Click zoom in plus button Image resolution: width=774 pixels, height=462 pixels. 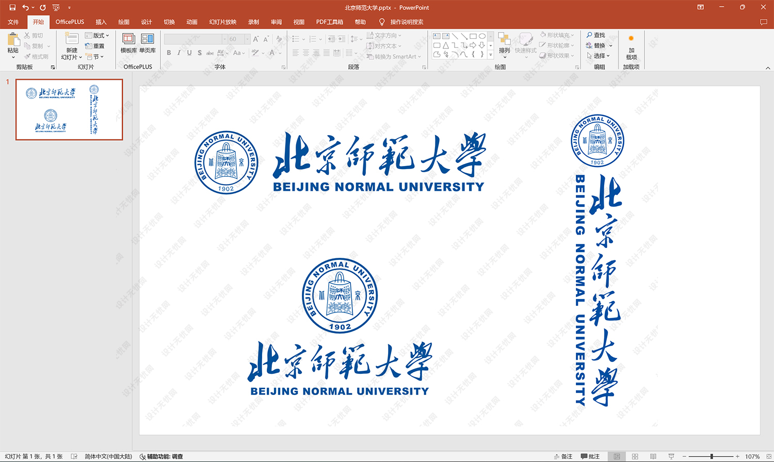(737, 456)
